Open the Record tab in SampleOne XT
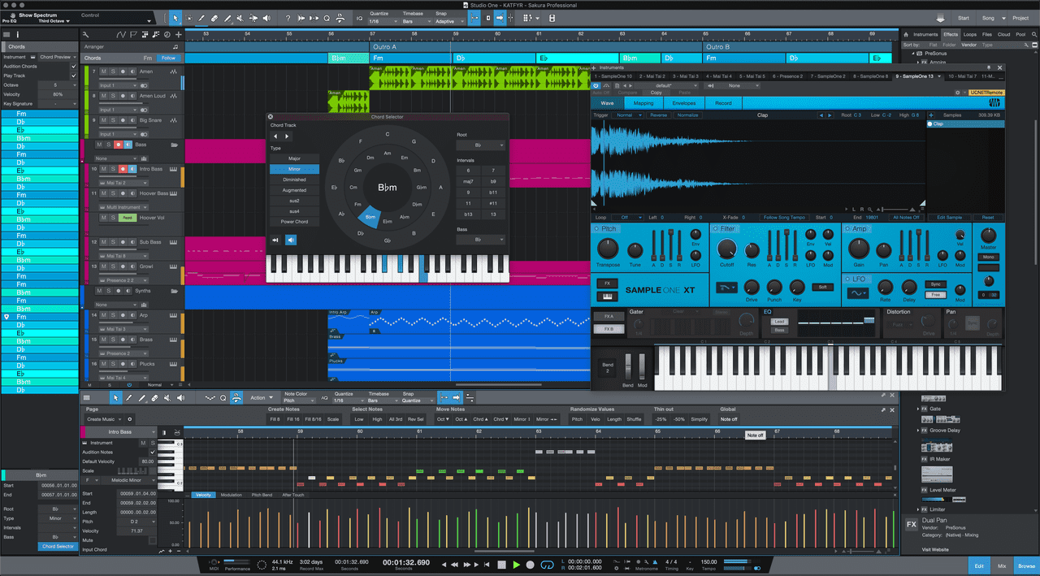The height and width of the screenshot is (576, 1040). tap(723, 103)
